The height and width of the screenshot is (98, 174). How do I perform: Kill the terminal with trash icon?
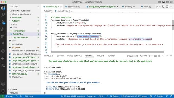tap(159, 56)
